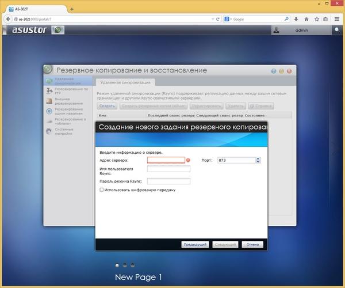Click the backup app taskbar icon beside asustor logo
Viewport: 345px width, 288px height.
pos(58,30)
